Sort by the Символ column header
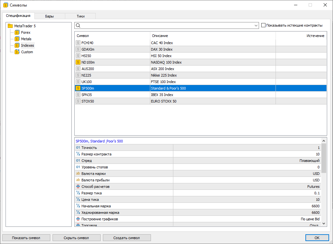The width and height of the screenshot is (333, 244). pyautogui.click(x=112, y=36)
